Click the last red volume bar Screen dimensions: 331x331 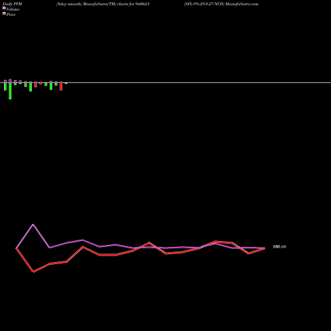click(61, 86)
